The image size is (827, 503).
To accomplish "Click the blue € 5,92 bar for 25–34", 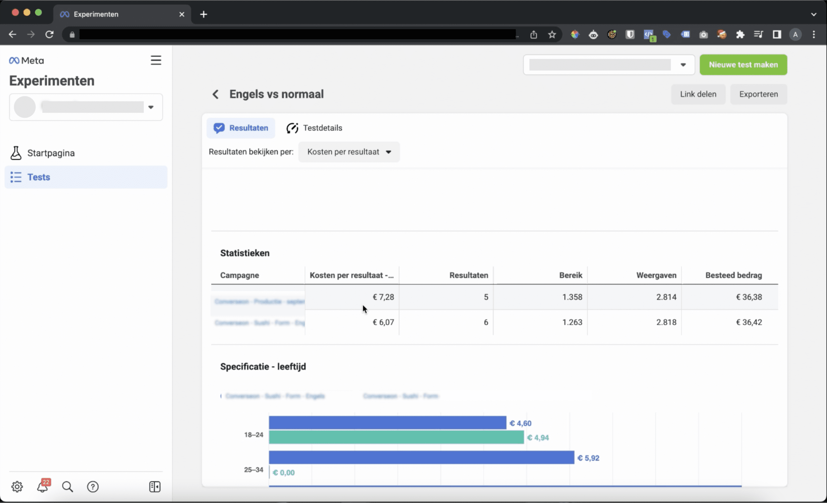I will point(421,458).
